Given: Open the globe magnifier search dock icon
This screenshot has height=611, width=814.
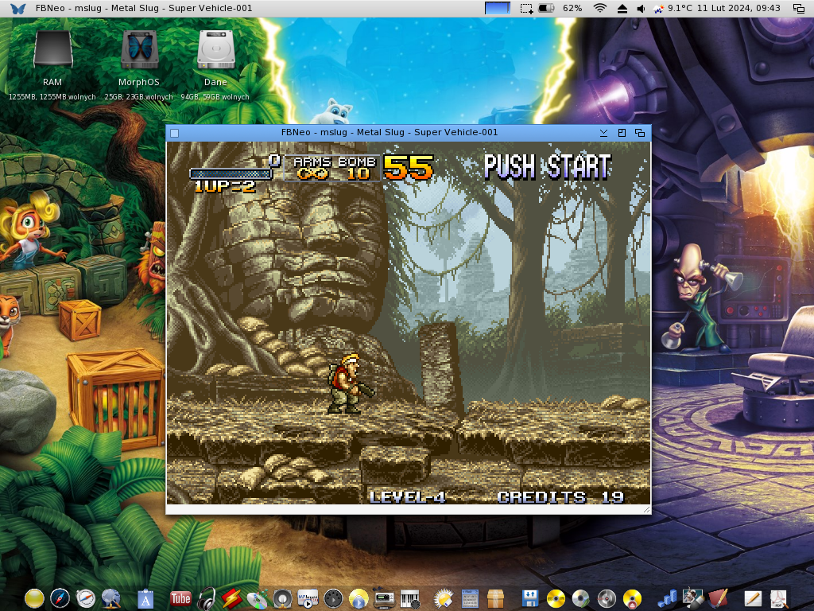Looking at the screenshot, I should tap(111, 598).
